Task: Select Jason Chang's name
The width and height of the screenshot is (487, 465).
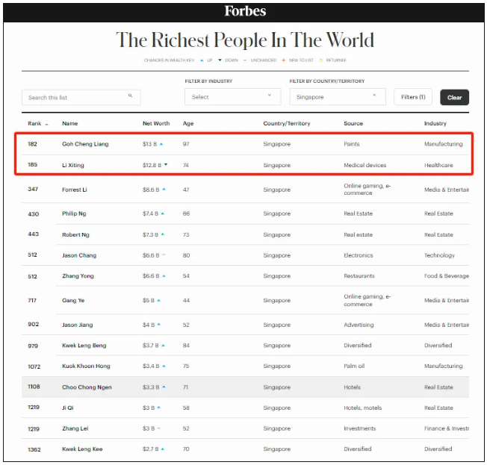Action: [79, 255]
